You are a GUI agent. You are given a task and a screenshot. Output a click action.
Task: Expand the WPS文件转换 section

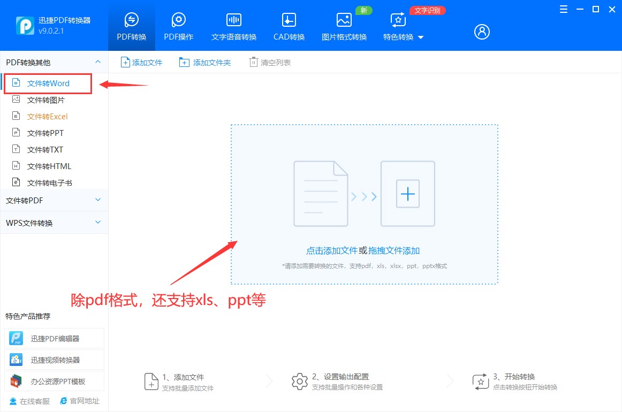pos(54,222)
